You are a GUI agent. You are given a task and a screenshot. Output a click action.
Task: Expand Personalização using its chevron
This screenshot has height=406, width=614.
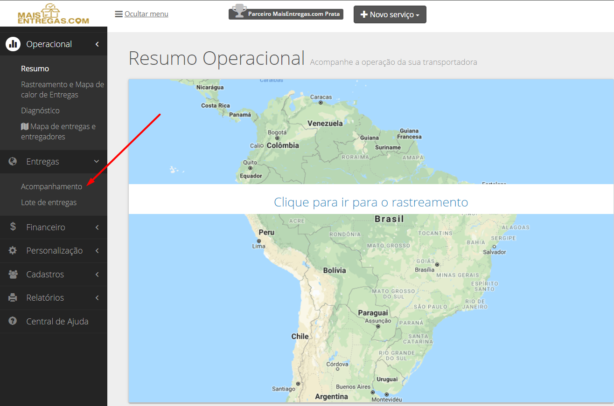(x=97, y=251)
